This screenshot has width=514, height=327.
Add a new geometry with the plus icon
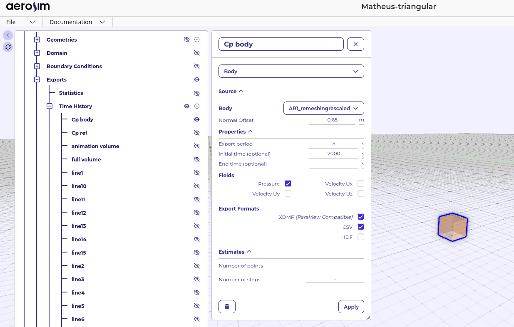(x=197, y=40)
